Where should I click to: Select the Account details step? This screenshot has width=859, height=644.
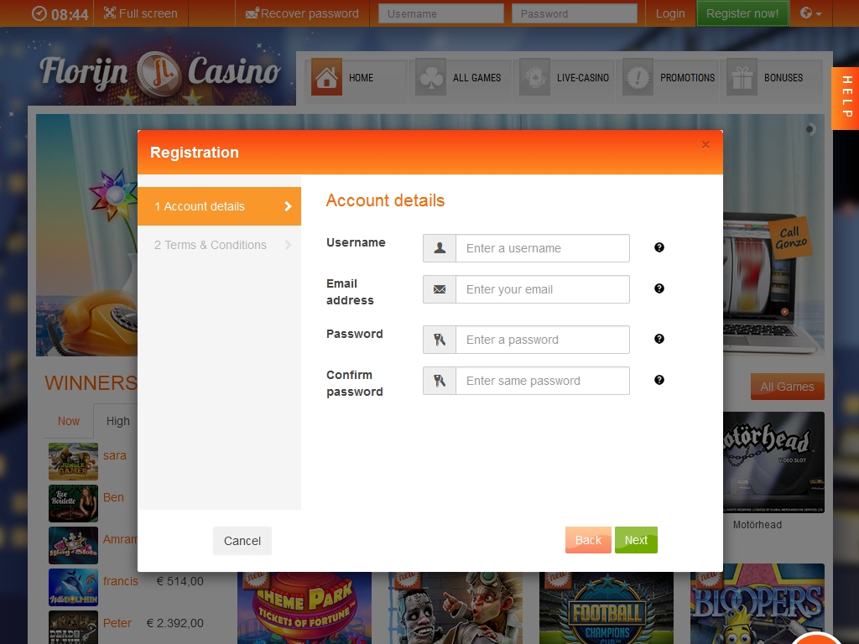[x=219, y=206]
